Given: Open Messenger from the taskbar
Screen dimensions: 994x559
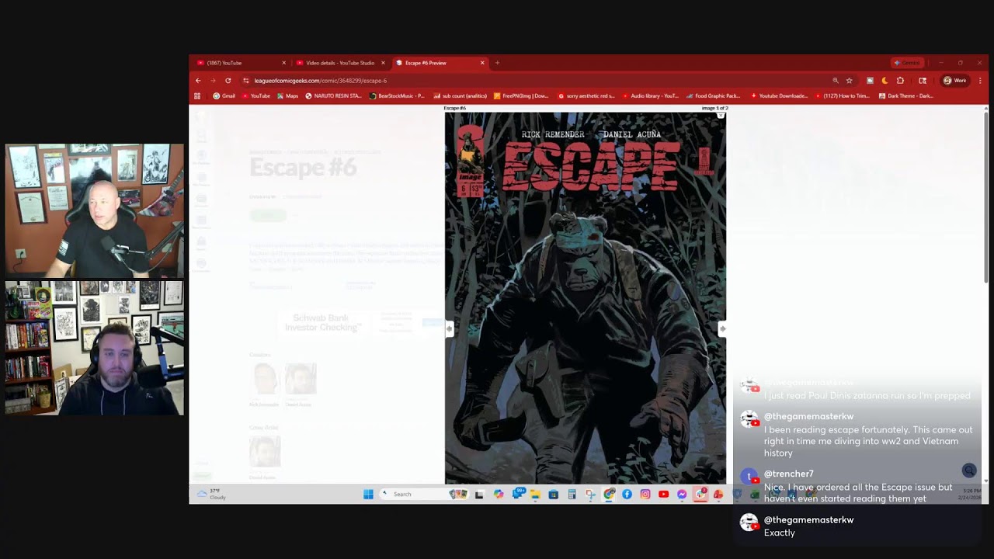Looking at the screenshot, I should (x=682, y=495).
